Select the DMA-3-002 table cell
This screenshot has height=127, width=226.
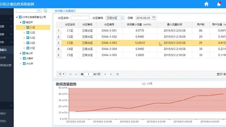point(109,37)
